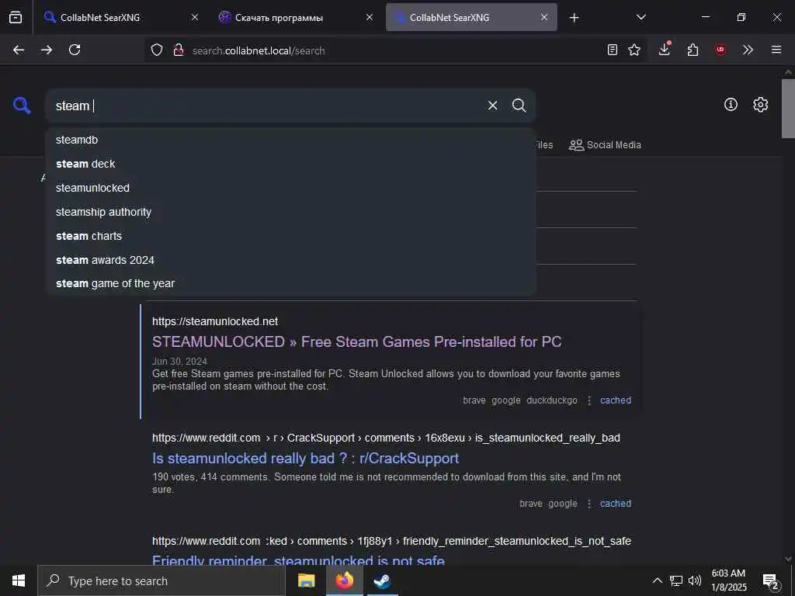List all tabs dropdown arrow
Screen dimensions: 795x596
(x=641, y=17)
